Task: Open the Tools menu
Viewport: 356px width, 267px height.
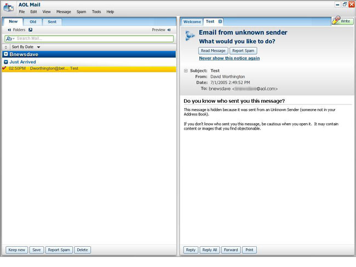Action: (96, 12)
